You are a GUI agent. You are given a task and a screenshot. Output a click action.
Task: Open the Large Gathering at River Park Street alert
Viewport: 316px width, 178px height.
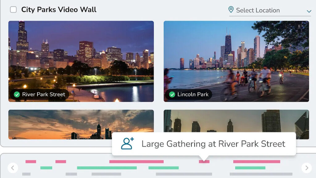pos(204,144)
